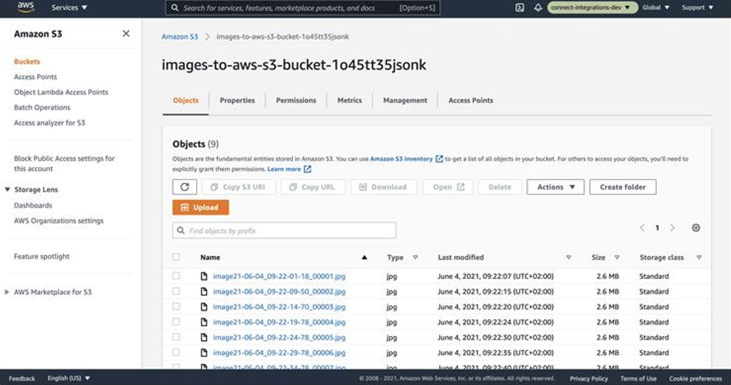The height and width of the screenshot is (385, 731).
Task: Open Cookie preferences in footer
Action: (x=696, y=378)
